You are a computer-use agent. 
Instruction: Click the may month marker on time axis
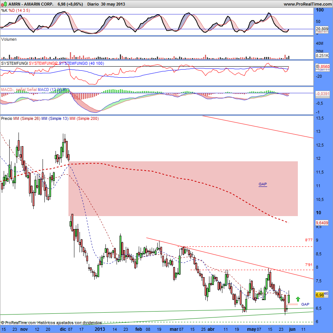pos(252,329)
